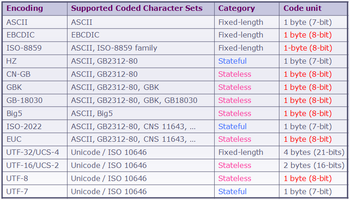Image resolution: width=350 pixels, height=200 pixels.
Task: Click the "Category" column header
Action: pyautogui.click(x=236, y=9)
